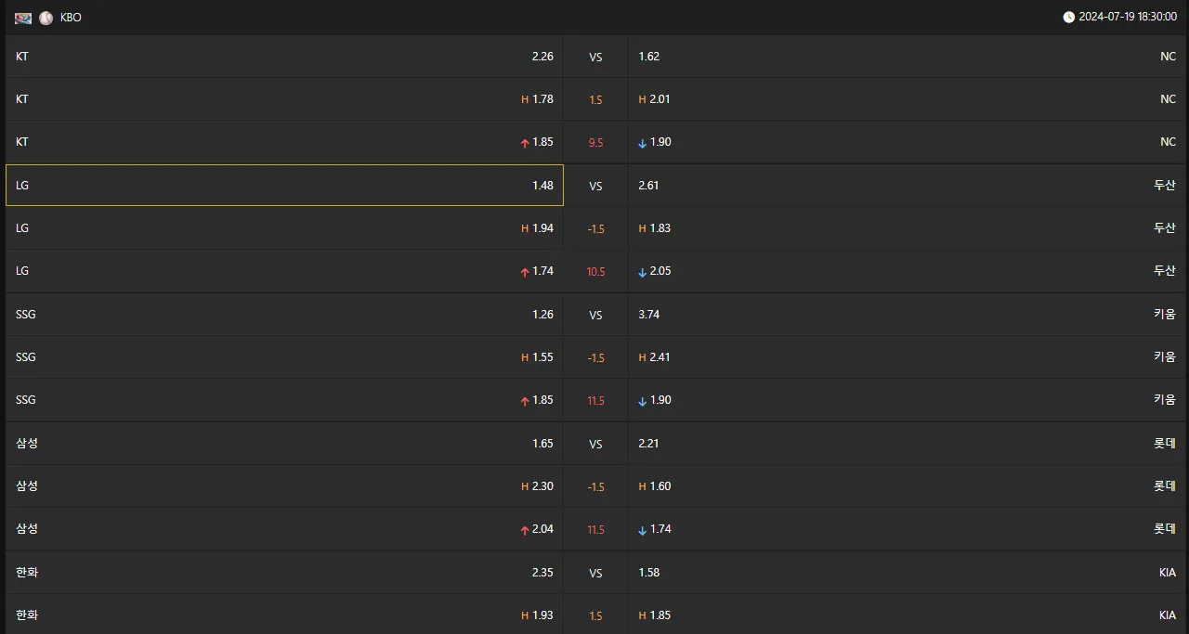Click the South Korea flag icon
This screenshot has height=634, width=1189.
tap(23, 18)
